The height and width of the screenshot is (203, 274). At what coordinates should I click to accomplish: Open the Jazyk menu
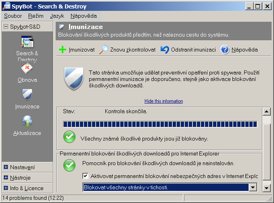pyautogui.click(x=57, y=16)
